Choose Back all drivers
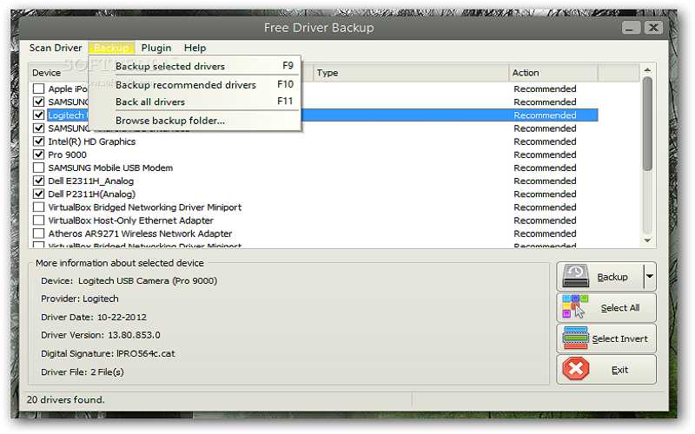This screenshot has width=695, height=434. pos(195,102)
